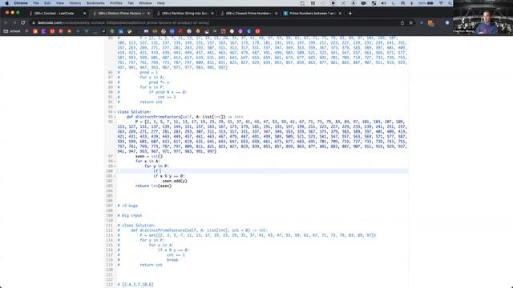Switch to the Prime Numbers between 1 tab

(313, 14)
